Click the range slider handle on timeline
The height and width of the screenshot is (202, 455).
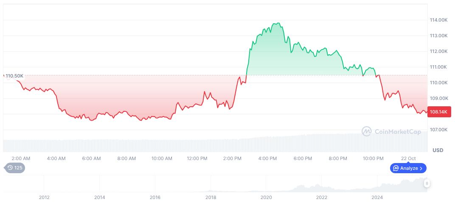coord(427,183)
